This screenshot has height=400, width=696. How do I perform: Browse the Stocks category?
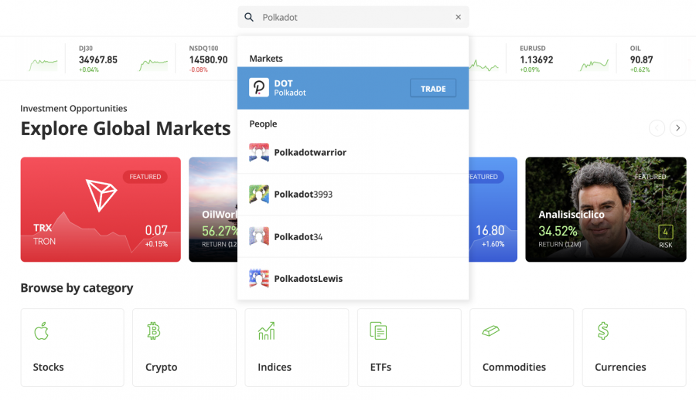click(73, 347)
